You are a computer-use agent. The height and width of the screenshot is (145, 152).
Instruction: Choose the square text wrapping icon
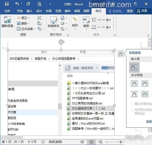point(134,83)
